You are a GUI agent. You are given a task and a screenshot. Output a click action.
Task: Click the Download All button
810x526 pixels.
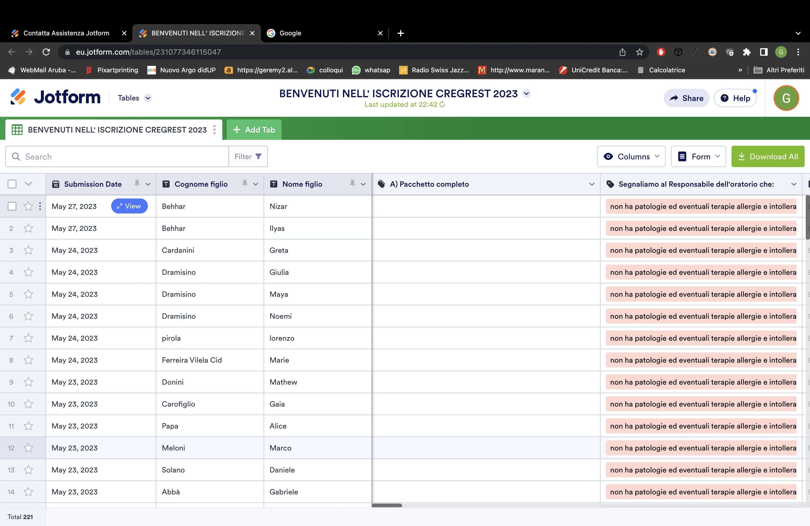(768, 156)
